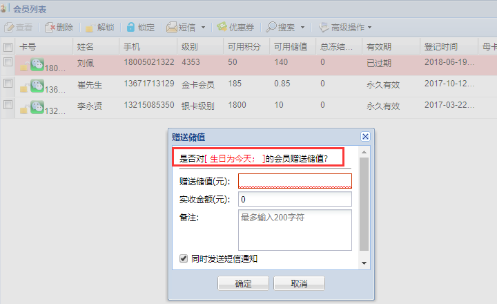Click the name 崔先生
Viewport: 497px width, 304px height.
pyautogui.click(x=90, y=85)
